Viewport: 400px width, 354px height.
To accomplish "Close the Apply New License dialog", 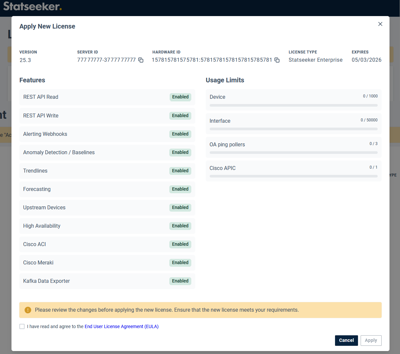I will coord(380,24).
